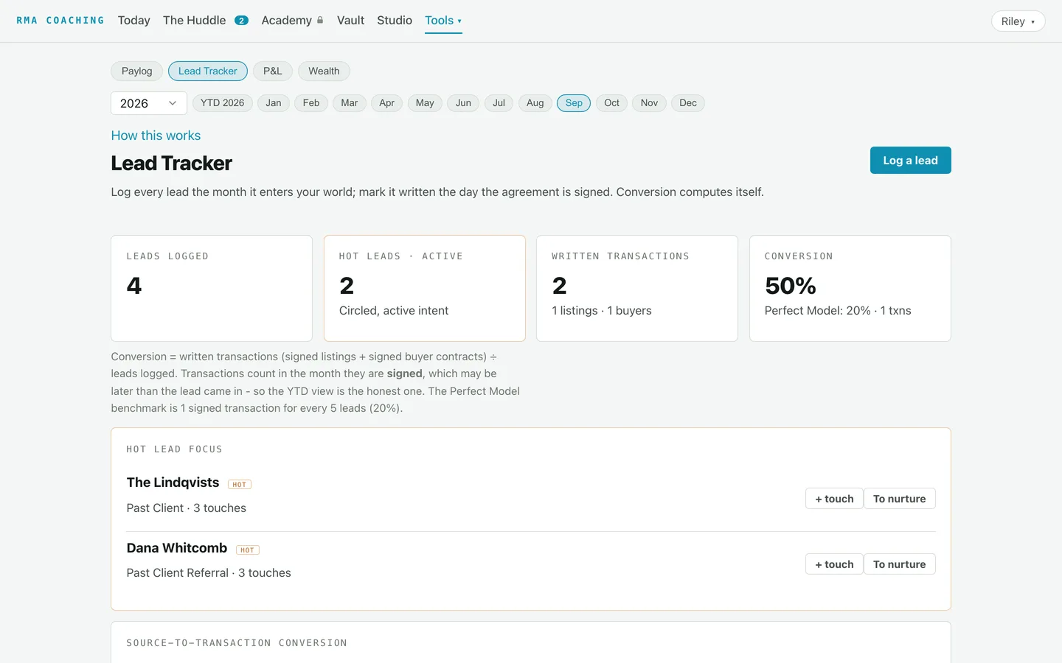Click the Leads Logged card
Viewport: 1062px width, 663px height.
(x=212, y=288)
